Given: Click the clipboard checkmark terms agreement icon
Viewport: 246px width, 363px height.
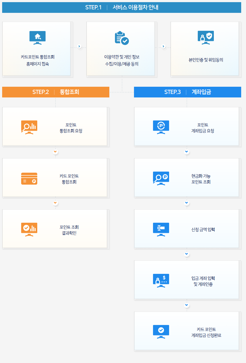Looking at the screenshot, I should click(x=122, y=38).
